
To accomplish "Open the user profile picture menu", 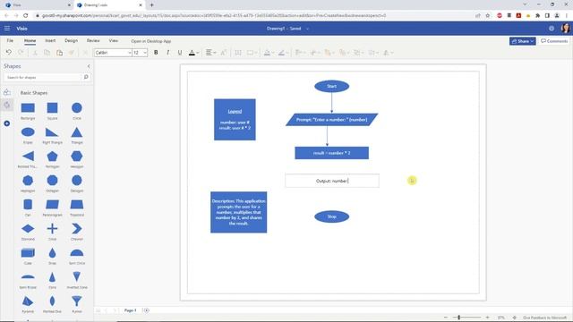I will pyautogui.click(x=565, y=29).
